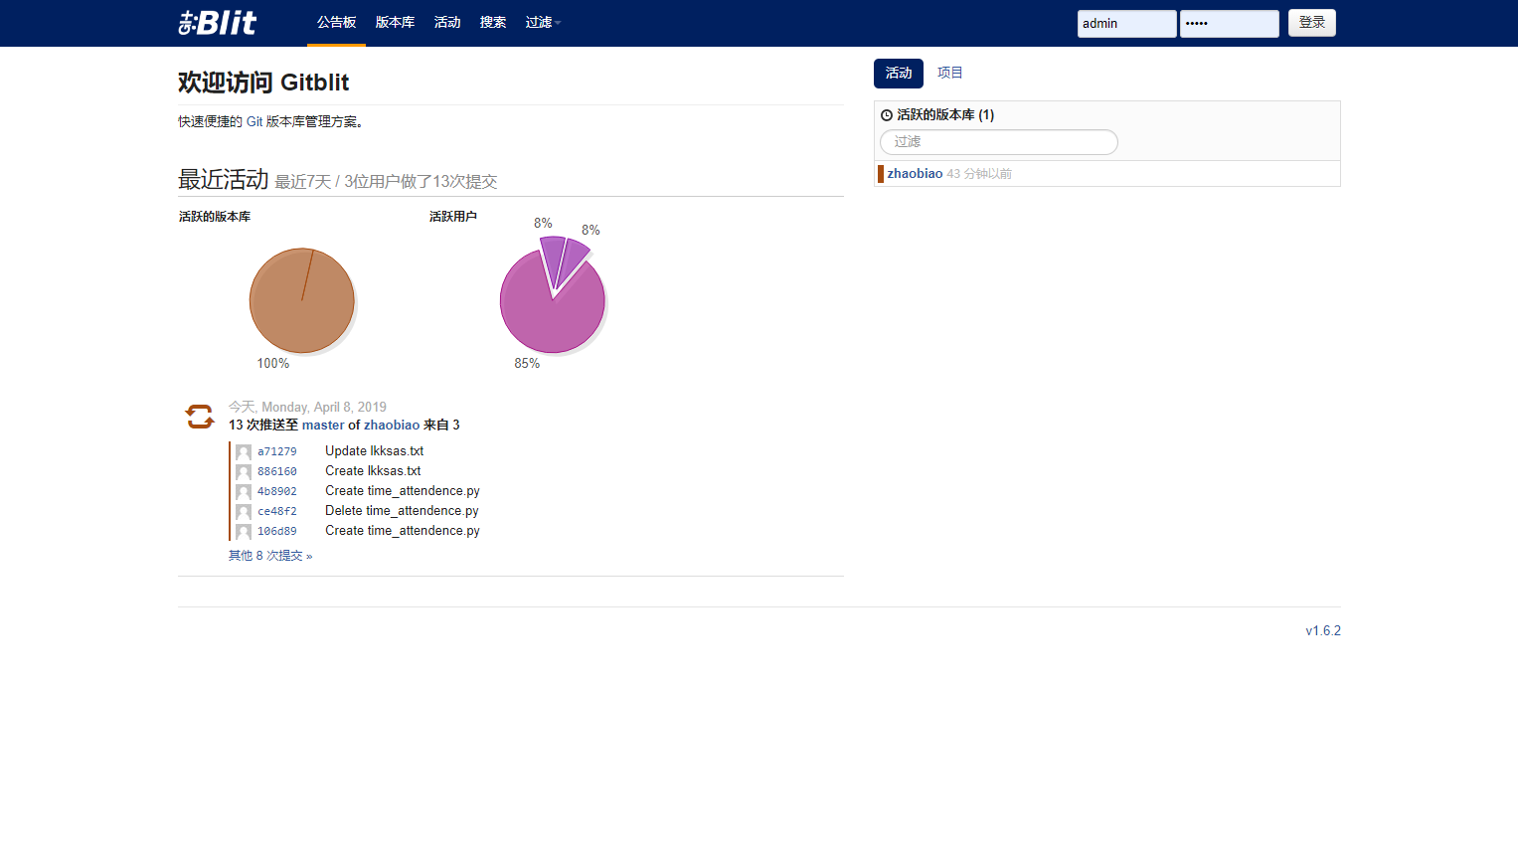Open the 活动 item in top navigation
1518x856 pixels.
pyautogui.click(x=447, y=23)
